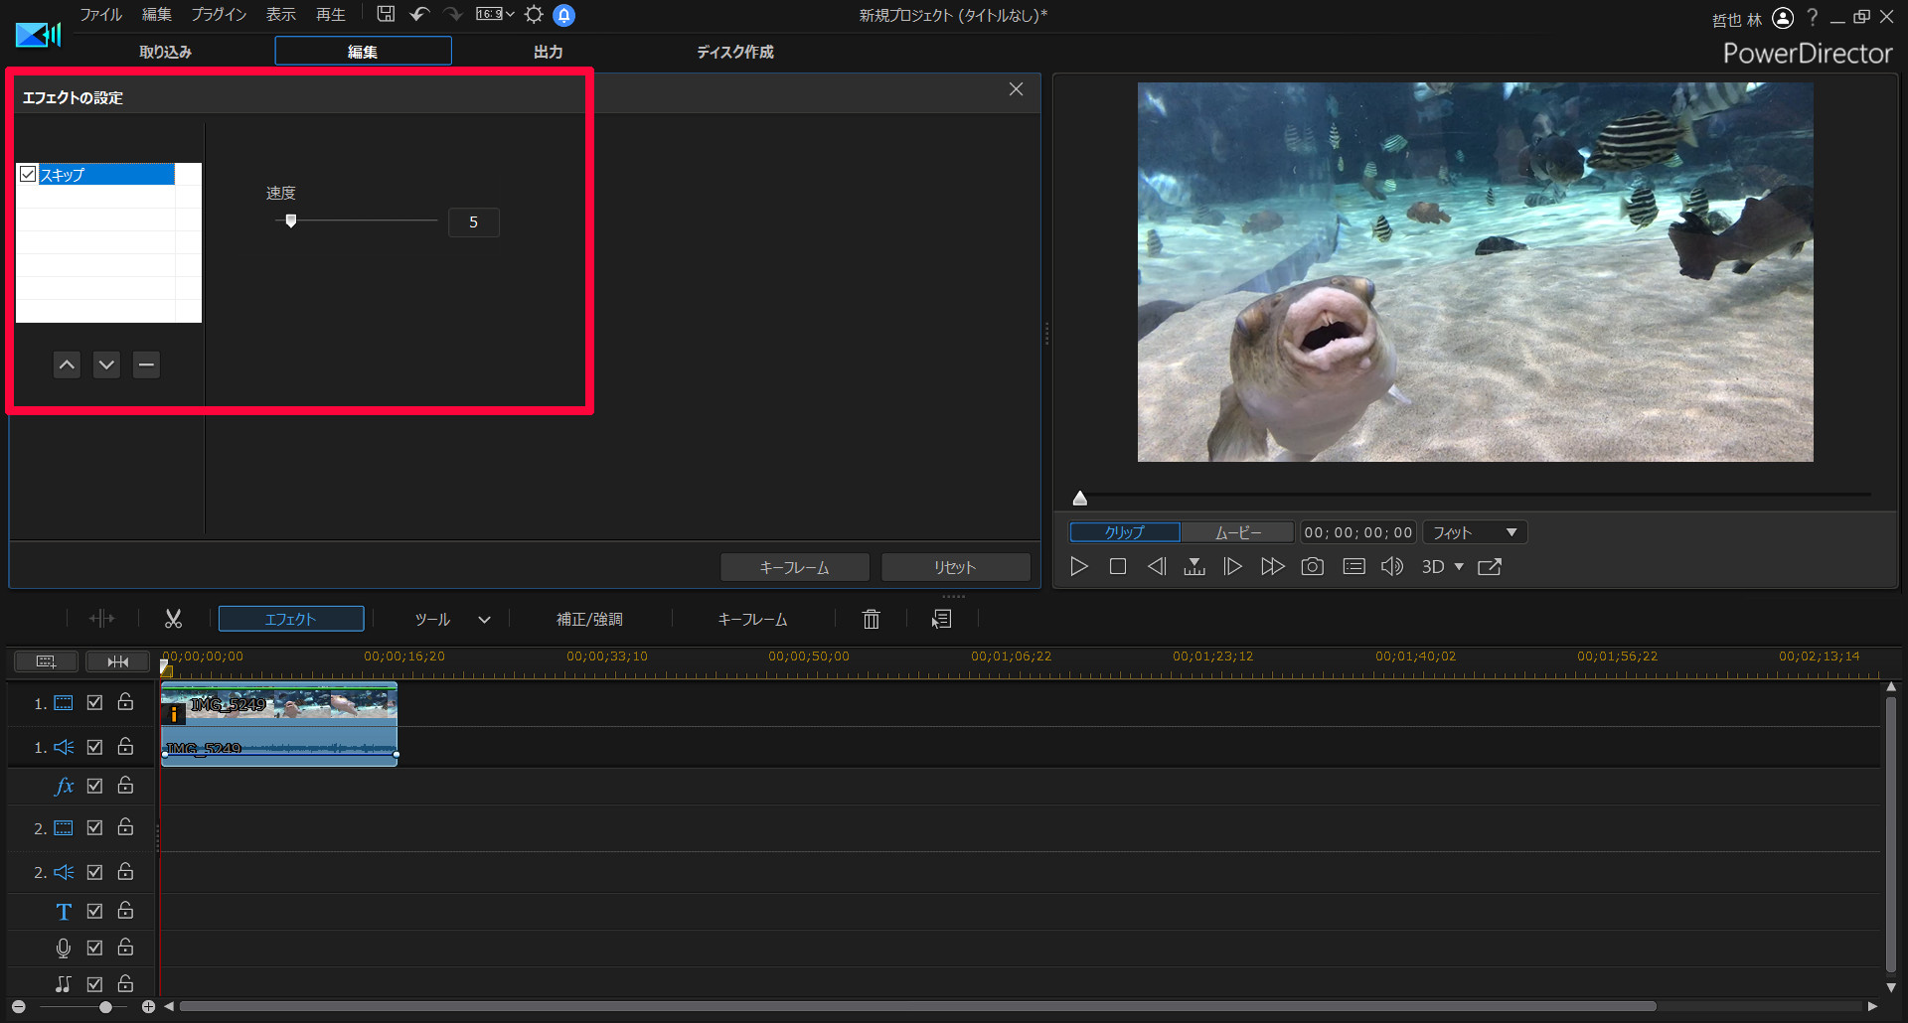Undo the last action
Screen dimensions: 1908x1023
coord(418,14)
